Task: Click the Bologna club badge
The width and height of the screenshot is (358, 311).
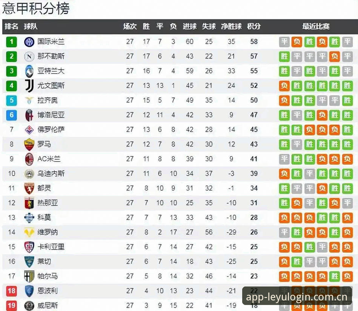Action: coord(29,115)
